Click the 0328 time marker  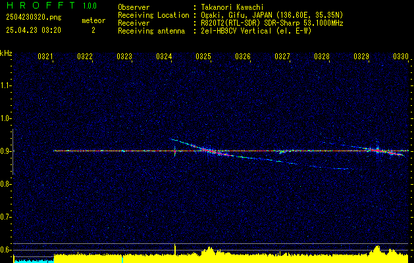click(x=322, y=57)
